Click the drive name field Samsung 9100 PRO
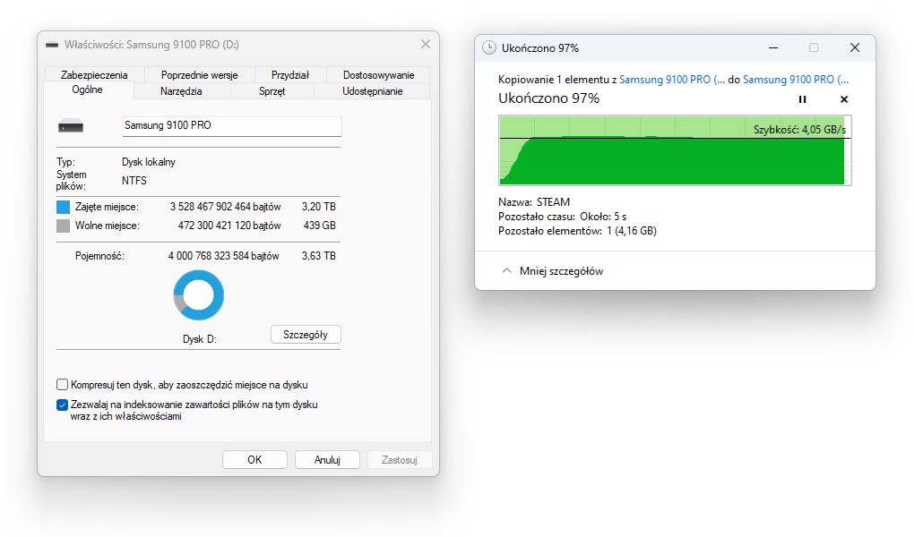914x537 pixels. point(231,126)
